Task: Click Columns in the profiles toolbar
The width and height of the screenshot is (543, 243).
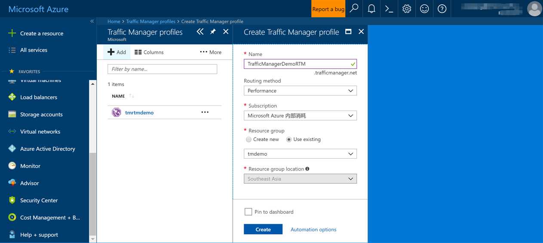Action: 149,52
